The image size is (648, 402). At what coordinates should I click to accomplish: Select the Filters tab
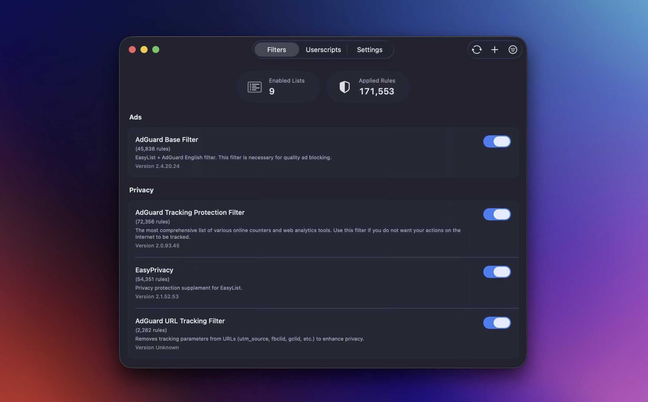pos(276,50)
